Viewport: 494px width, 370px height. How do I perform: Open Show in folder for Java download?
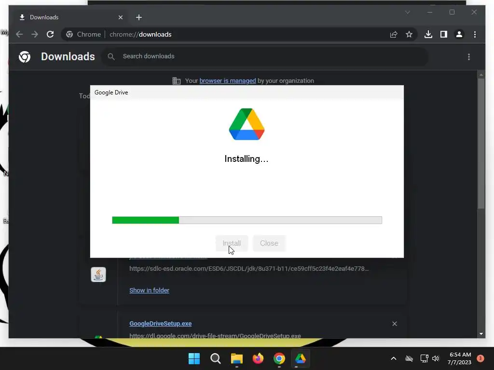150,290
